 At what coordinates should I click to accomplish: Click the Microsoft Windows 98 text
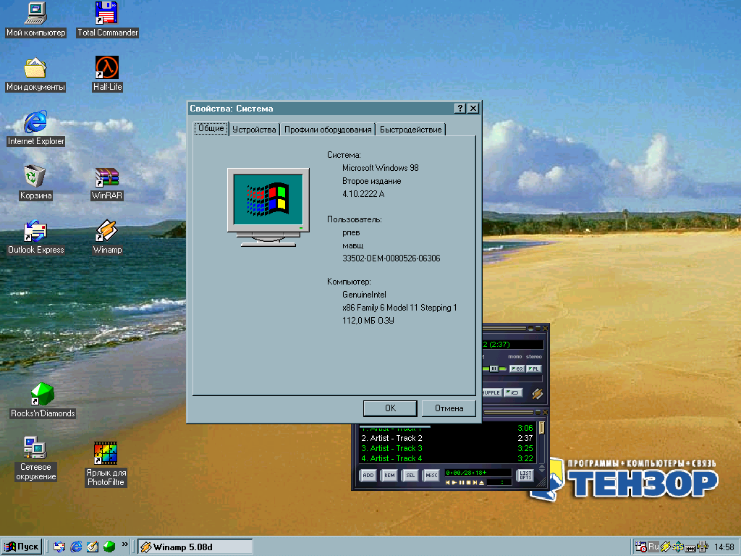click(x=381, y=168)
